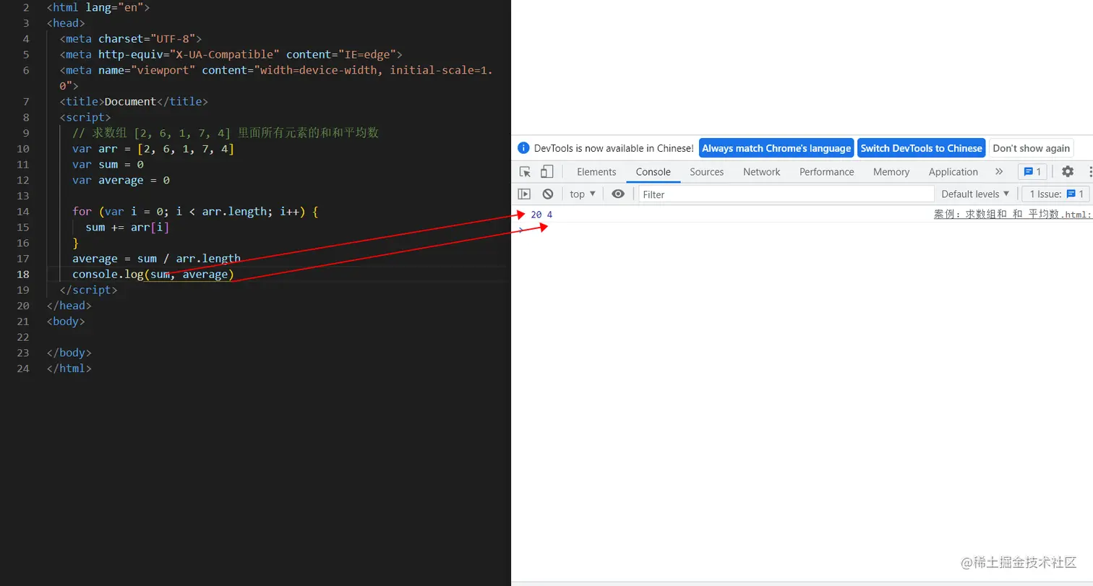Click the code line "var sum = 0"
Viewport: 1093px width, 586px height.
coord(108,165)
